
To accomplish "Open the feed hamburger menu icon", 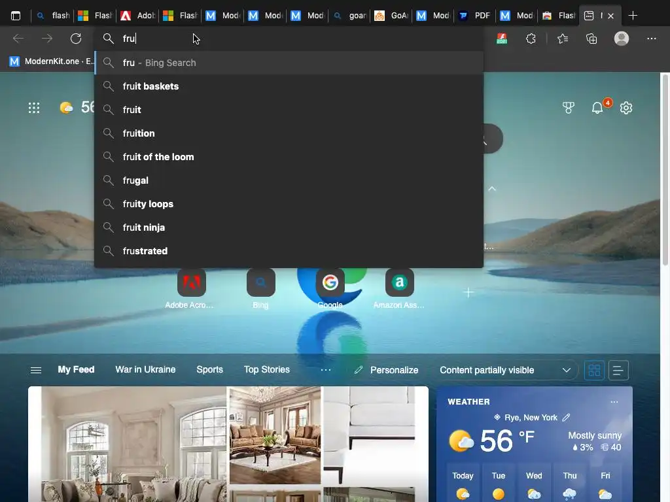I will [x=36, y=370].
